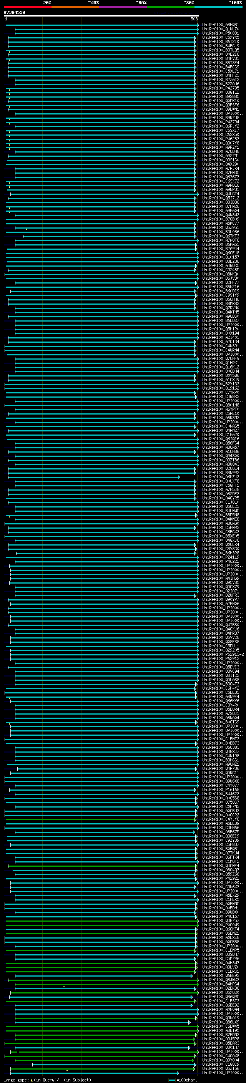
Task: Click hit label UniRef100_P46222
Action: [221, 561]
